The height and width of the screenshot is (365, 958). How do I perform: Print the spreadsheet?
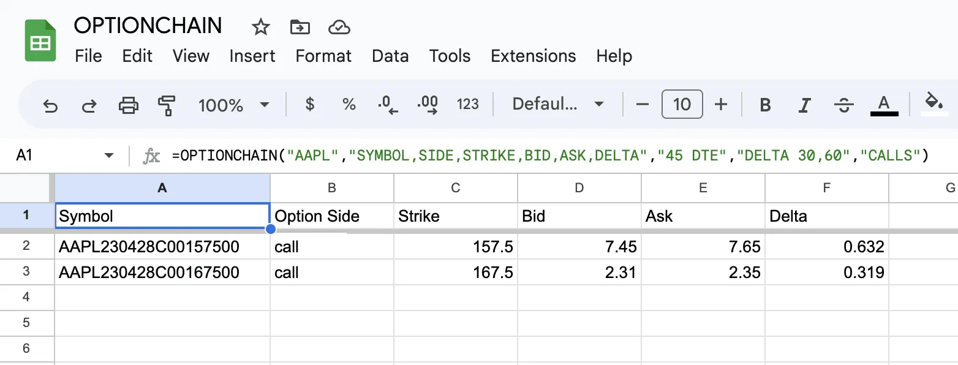point(128,105)
